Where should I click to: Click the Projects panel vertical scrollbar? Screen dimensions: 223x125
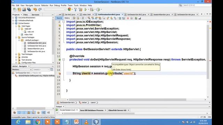[x=53, y=36]
